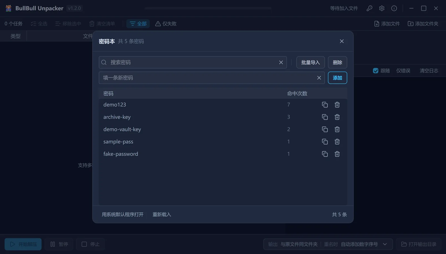Switch to the 仅失败 filter tab
The height and width of the screenshot is (254, 446).
click(166, 24)
